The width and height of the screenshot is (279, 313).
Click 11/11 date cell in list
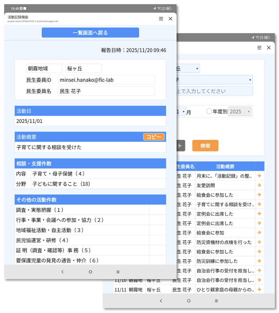[120, 290]
